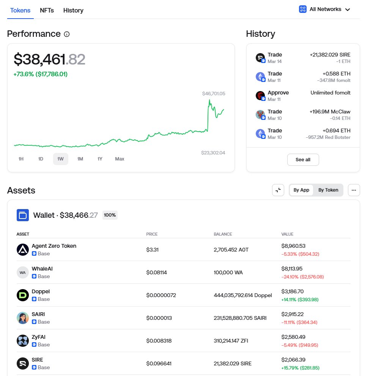The height and width of the screenshot is (376, 365).
Task: Open the Doppel asset name
Action: coord(41,291)
